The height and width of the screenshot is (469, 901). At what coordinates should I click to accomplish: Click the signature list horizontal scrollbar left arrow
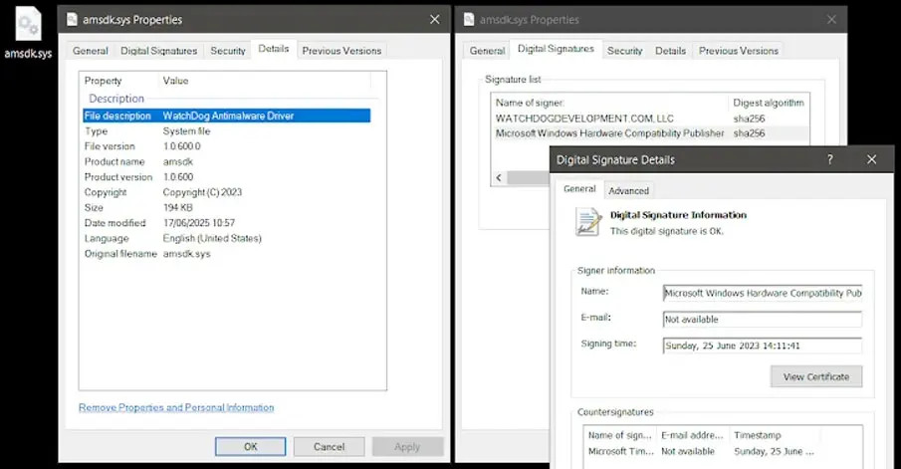(499, 177)
